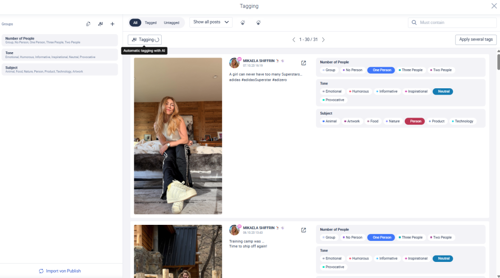Toggle the Group tag under Number of People
Image resolution: width=500 pixels, height=278 pixels.
pyautogui.click(x=329, y=70)
